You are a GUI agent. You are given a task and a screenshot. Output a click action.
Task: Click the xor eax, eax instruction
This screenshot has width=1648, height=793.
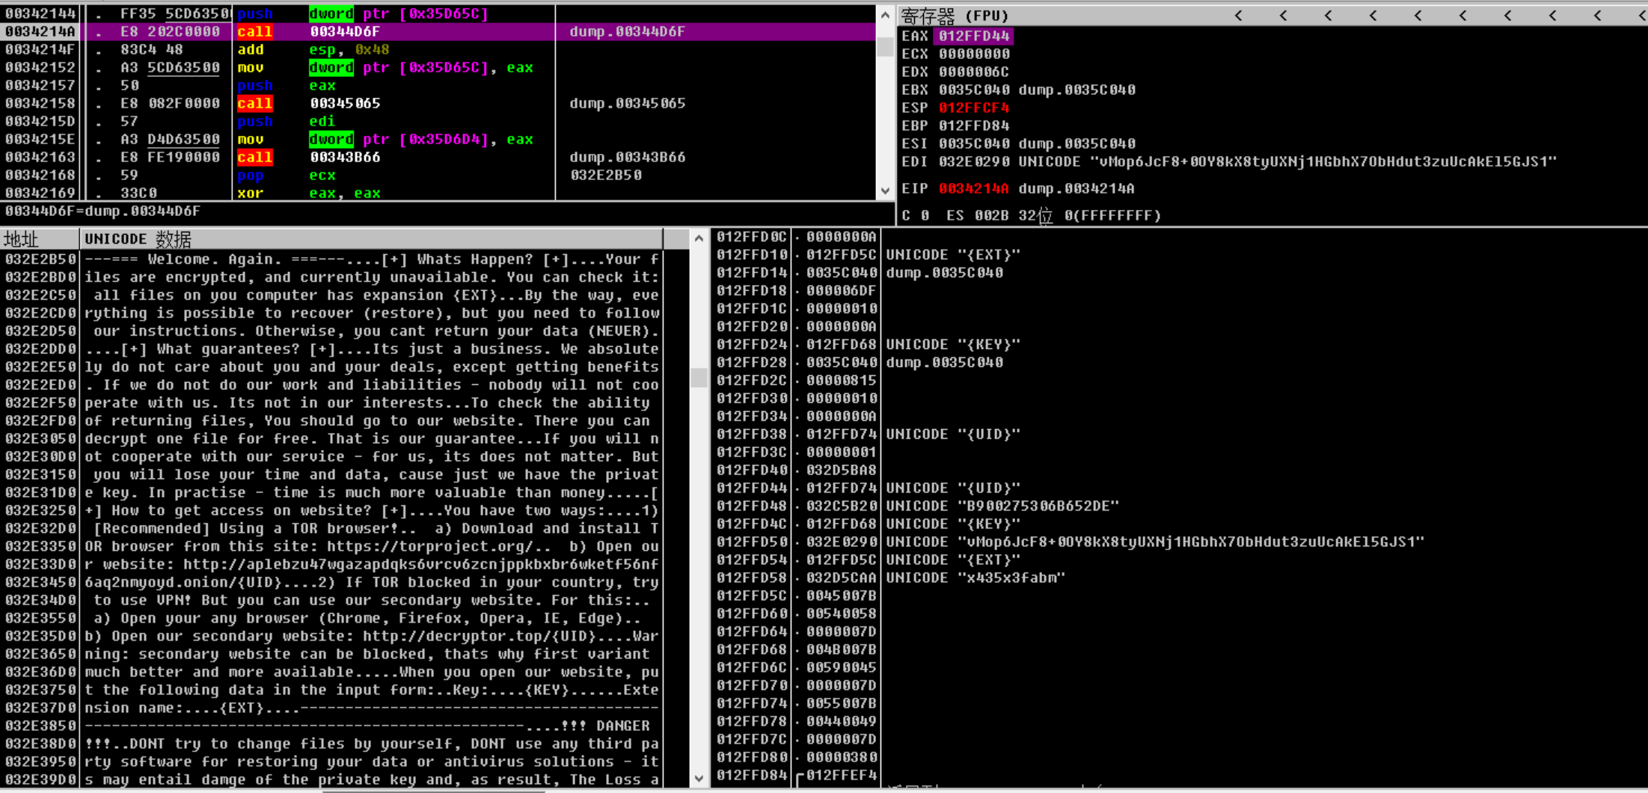point(309,193)
